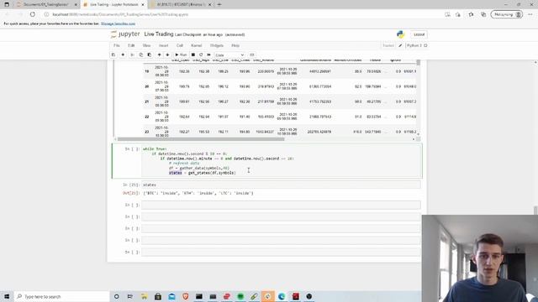This screenshot has height=302, width=538.
Task: Close the Live Trading Jupyter tab
Action: (143, 5)
